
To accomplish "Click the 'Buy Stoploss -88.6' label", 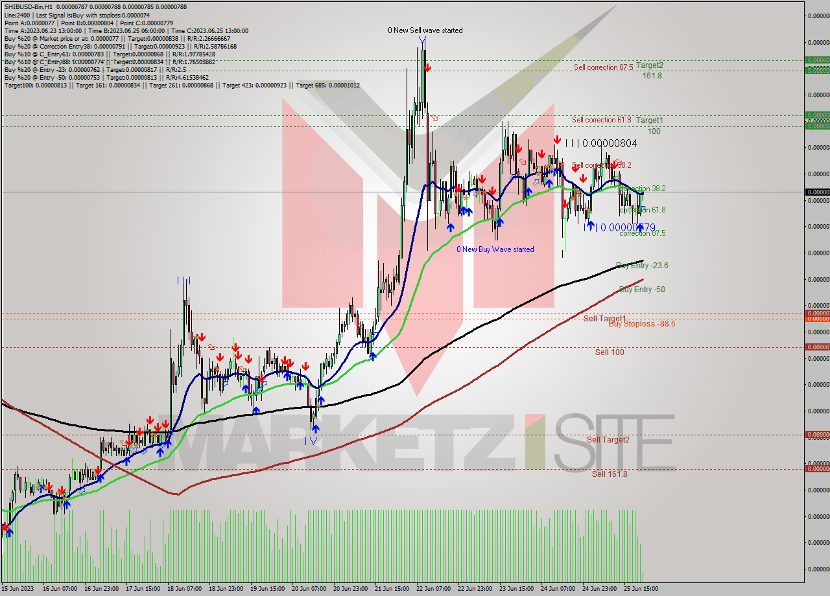I will 642,324.
